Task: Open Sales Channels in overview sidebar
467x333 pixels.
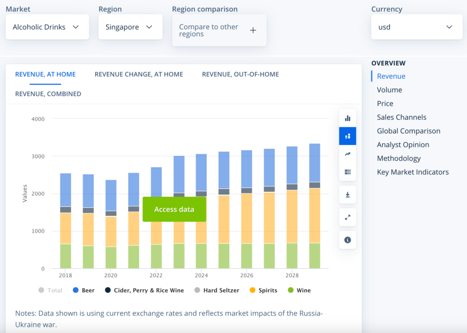Action: [x=401, y=117]
